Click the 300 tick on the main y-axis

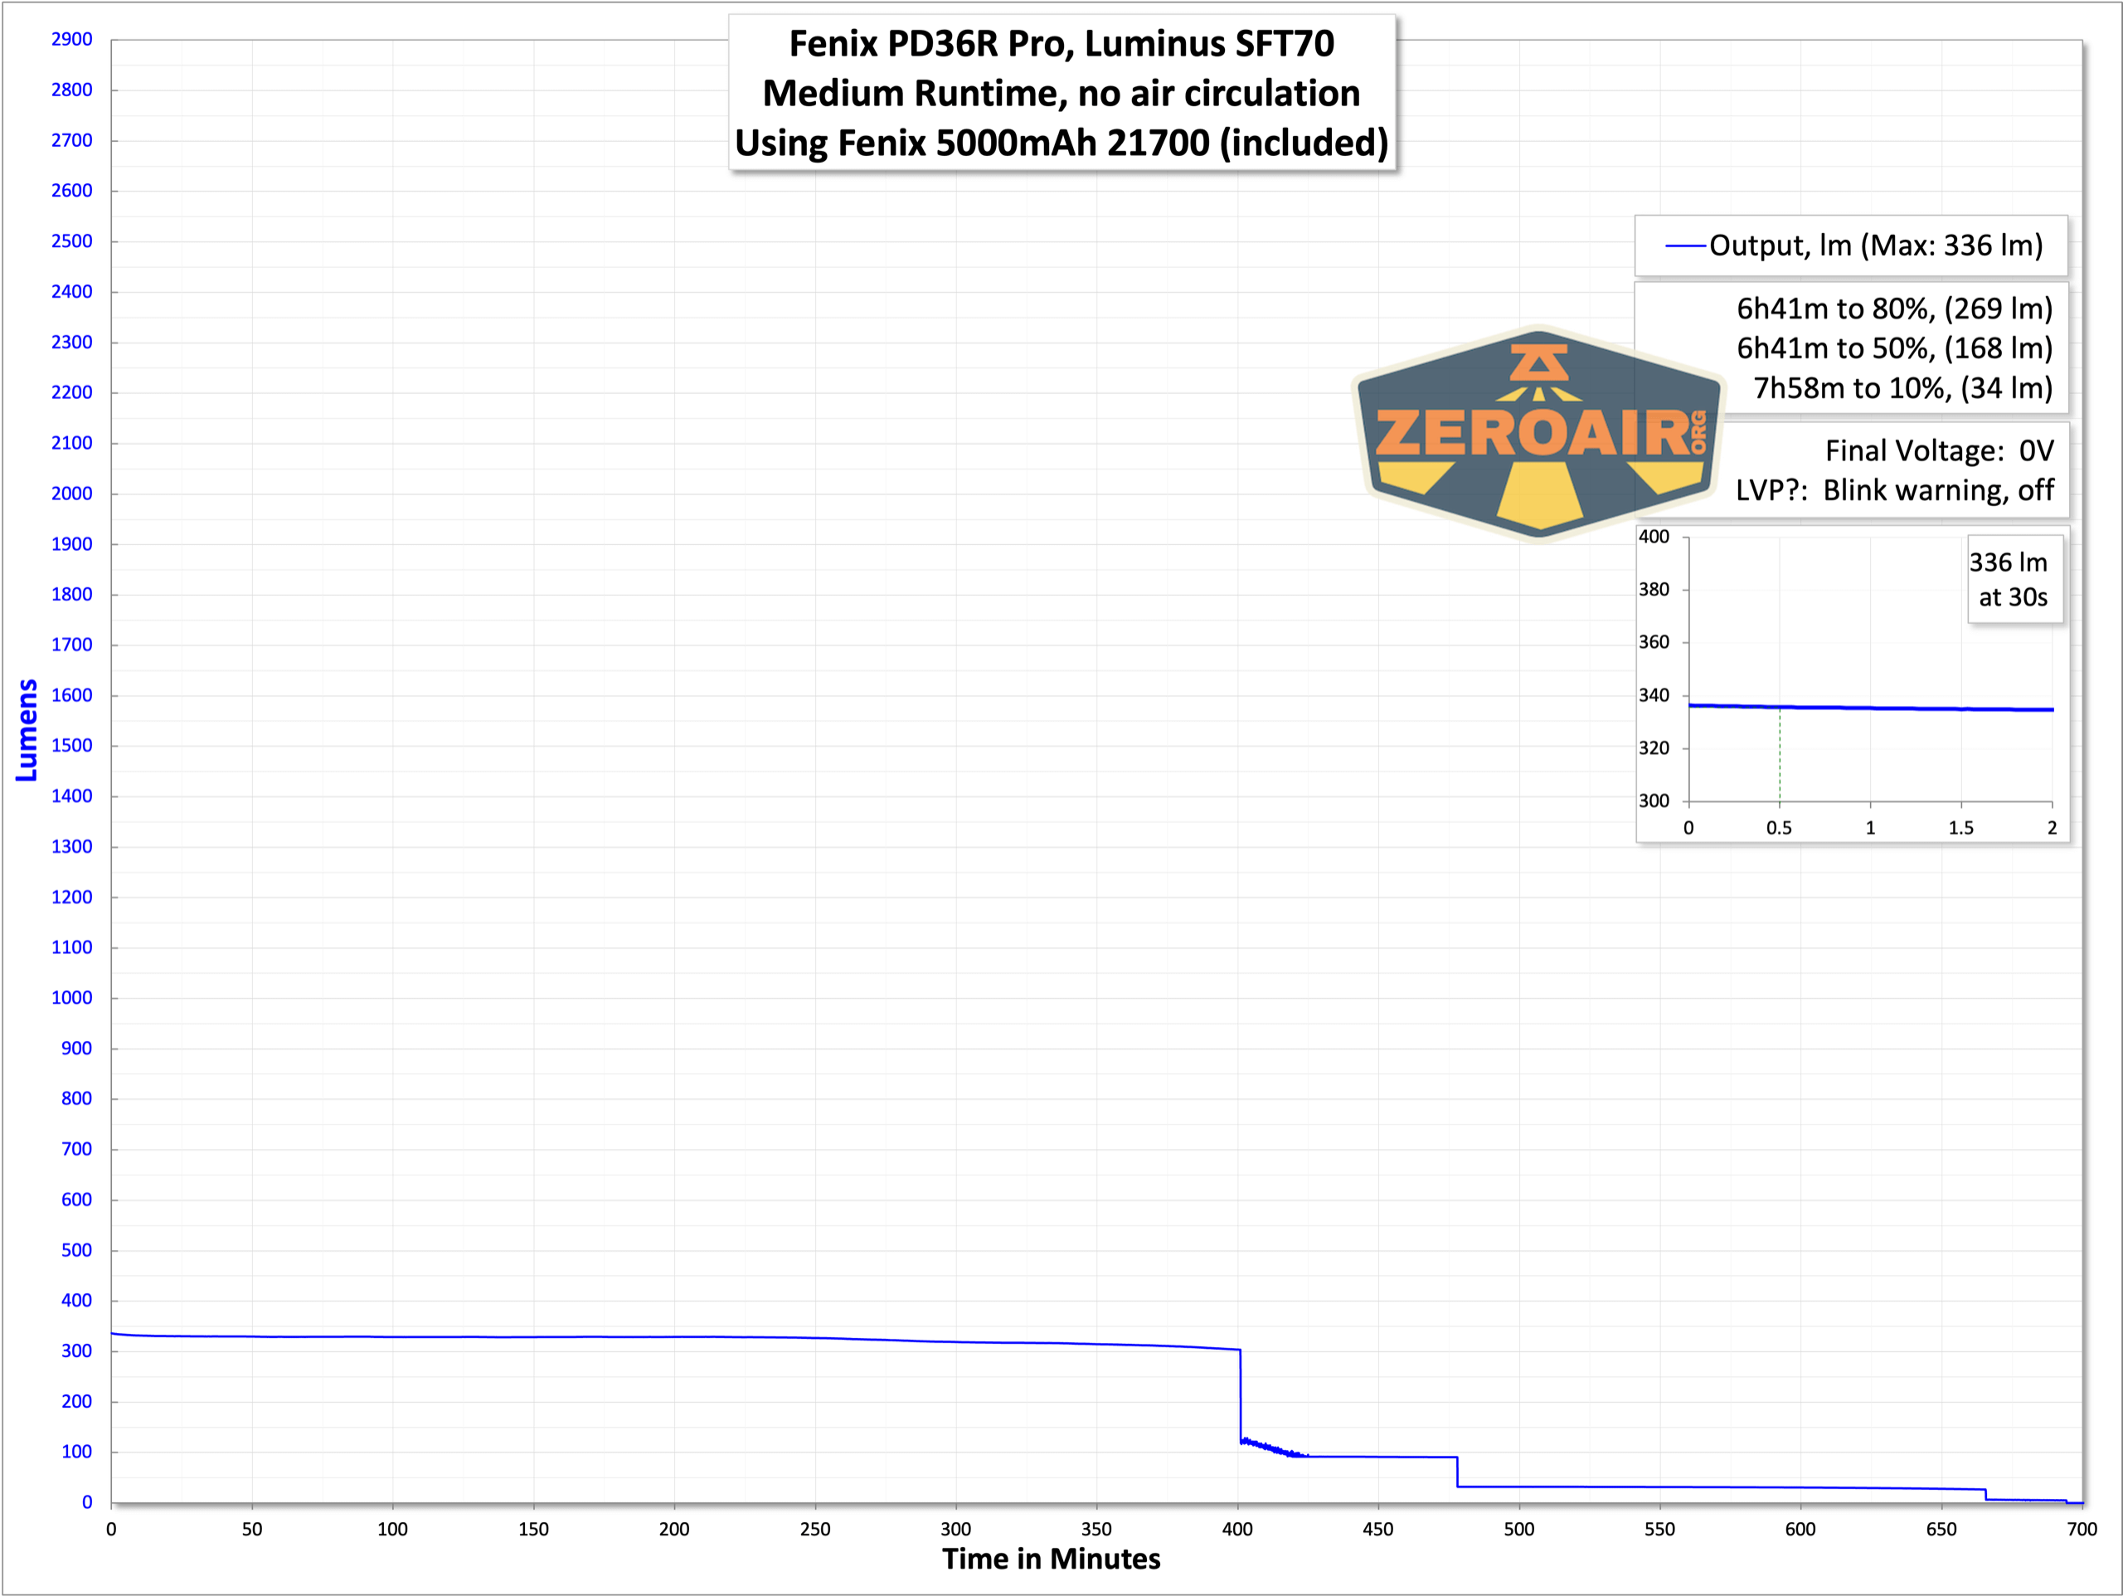77,1351
